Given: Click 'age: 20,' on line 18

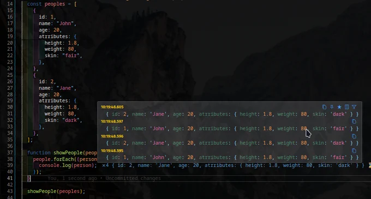Looking at the screenshot, I should (50, 30).
